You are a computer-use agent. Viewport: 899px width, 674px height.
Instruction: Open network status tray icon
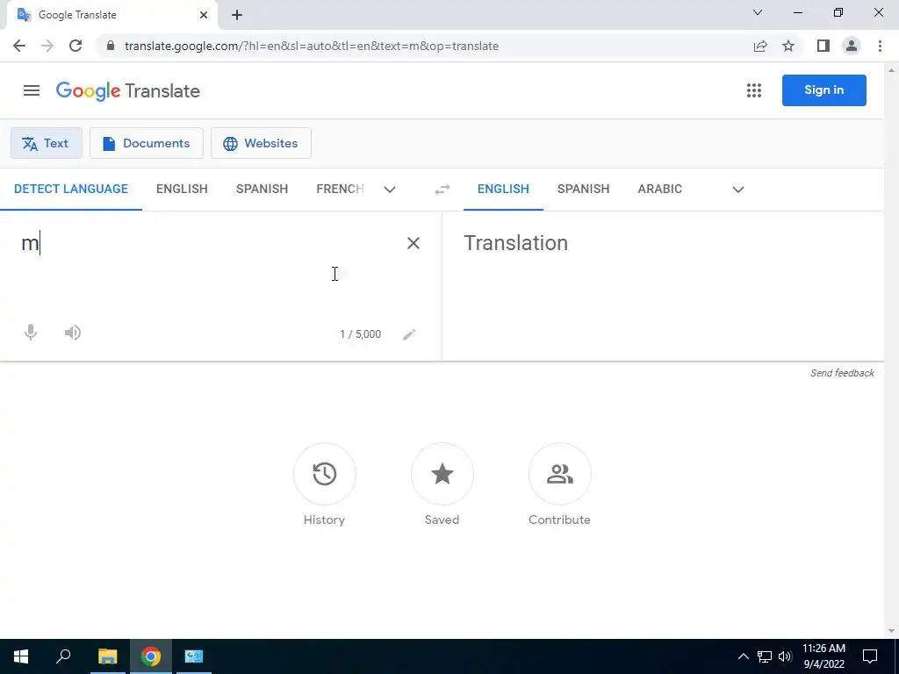coord(765,656)
